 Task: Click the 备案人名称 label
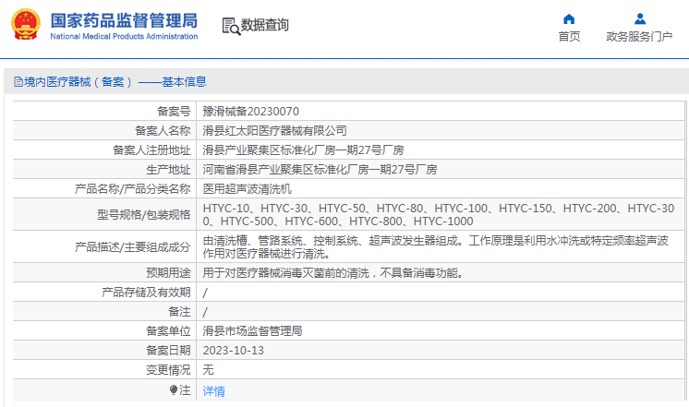tap(163, 131)
